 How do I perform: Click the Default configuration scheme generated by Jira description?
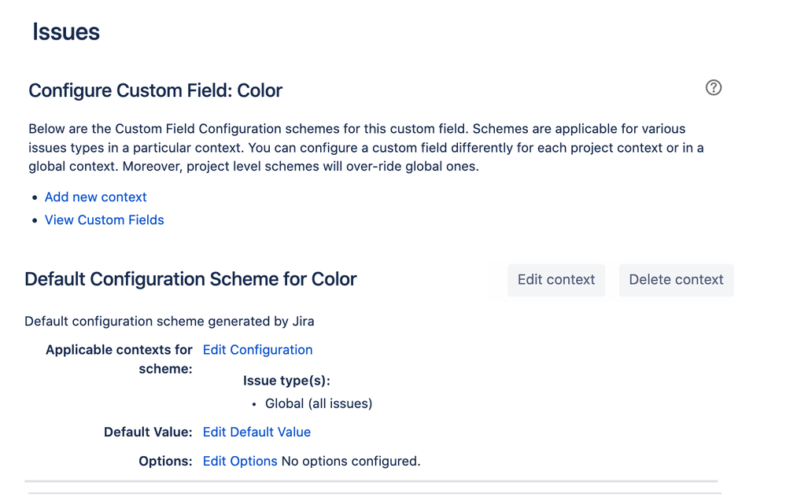[x=169, y=321]
